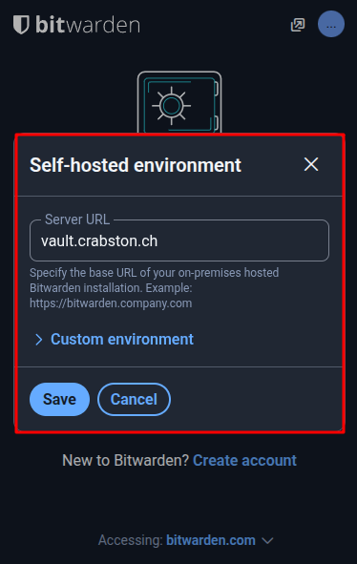Open the chevron next to bitwarden.com
This screenshot has height=564, width=357.
click(x=267, y=541)
